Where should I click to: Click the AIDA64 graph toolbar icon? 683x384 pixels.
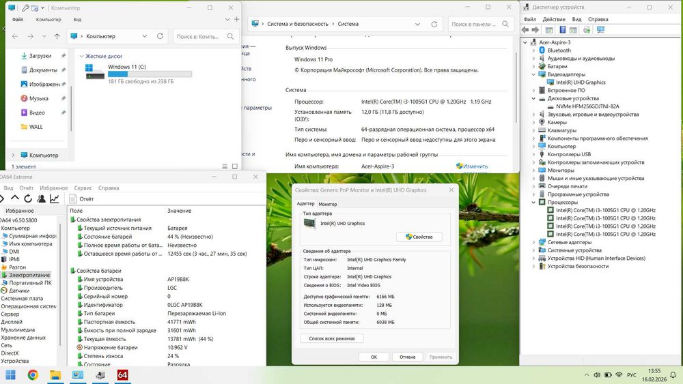[55, 198]
